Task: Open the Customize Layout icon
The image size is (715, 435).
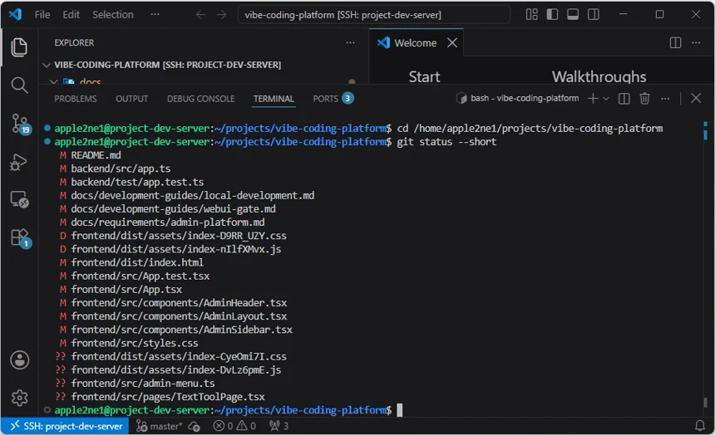Action: [532, 15]
